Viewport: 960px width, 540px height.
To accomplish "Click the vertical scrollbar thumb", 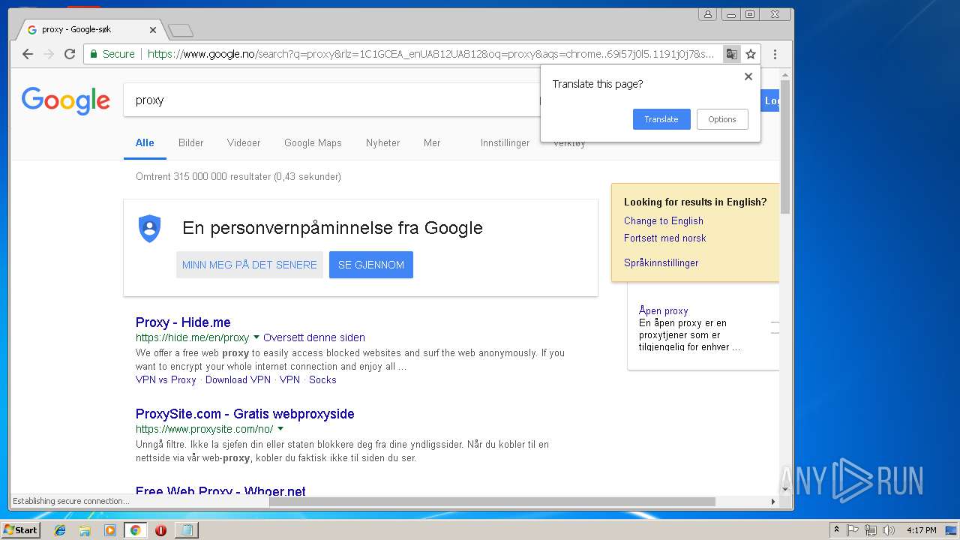I will pyautogui.click(x=785, y=145).
